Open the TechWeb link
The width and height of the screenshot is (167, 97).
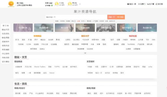click(x=131, y=44)
